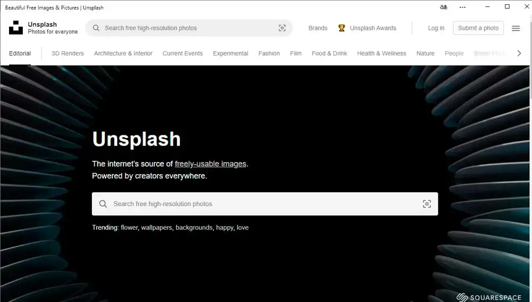
Task: Go to the Food & Drink topic
Action: pyautogui.click(x=329, y=53)
